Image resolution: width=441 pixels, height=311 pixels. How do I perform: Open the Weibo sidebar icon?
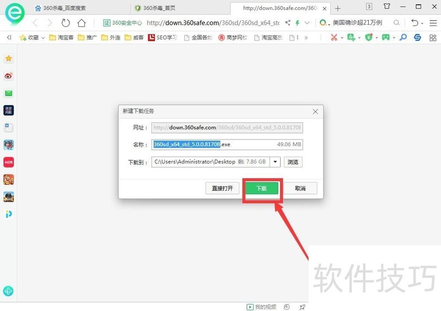9,76
